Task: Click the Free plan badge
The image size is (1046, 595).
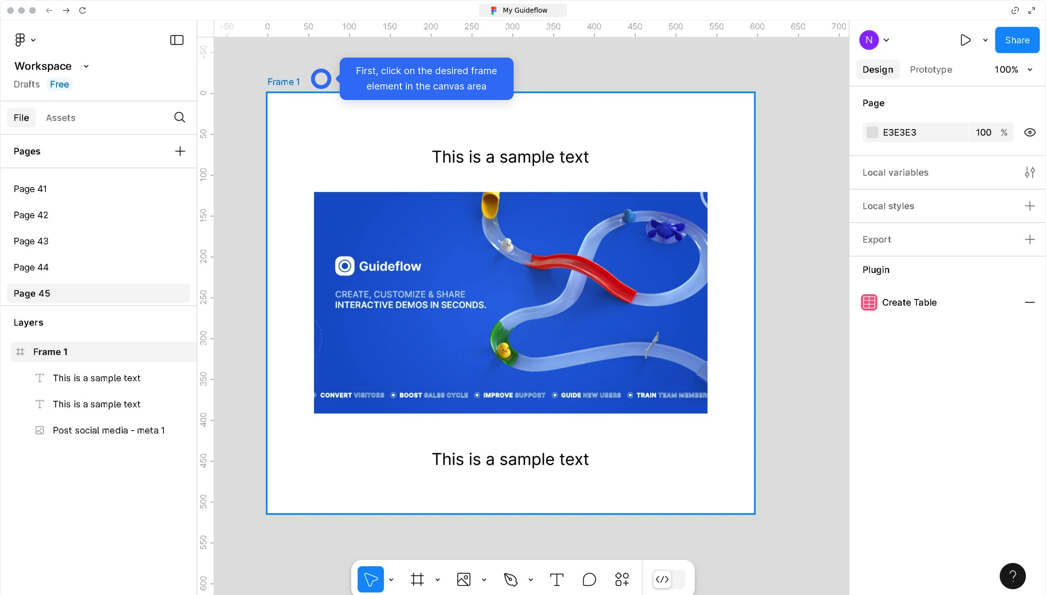Action: (x=59, y=84)
